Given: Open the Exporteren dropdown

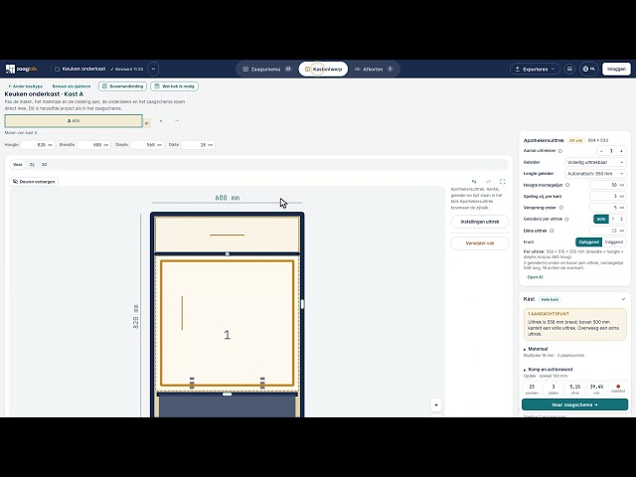Looking at the screenshot, I should click(535, 69).
